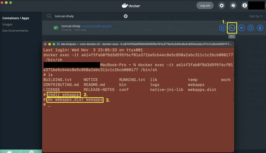This screenshot has width=266, height=153.
Task: Click the tomcat:9.0-jdk8-openjdk image link
Action: coord(97,26)
